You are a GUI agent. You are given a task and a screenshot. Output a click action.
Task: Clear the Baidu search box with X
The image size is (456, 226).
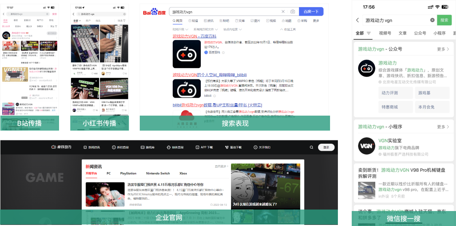coord(283,12)
